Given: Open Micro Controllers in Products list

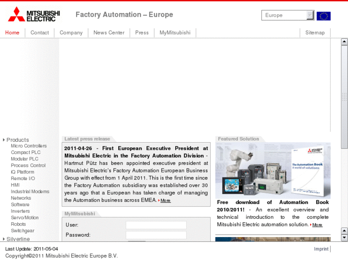Looking at the screenshot, I should coord(29,146).
